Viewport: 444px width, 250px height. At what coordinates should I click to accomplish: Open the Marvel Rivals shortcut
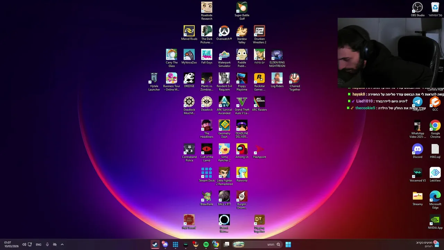click(x=189, y=33)
